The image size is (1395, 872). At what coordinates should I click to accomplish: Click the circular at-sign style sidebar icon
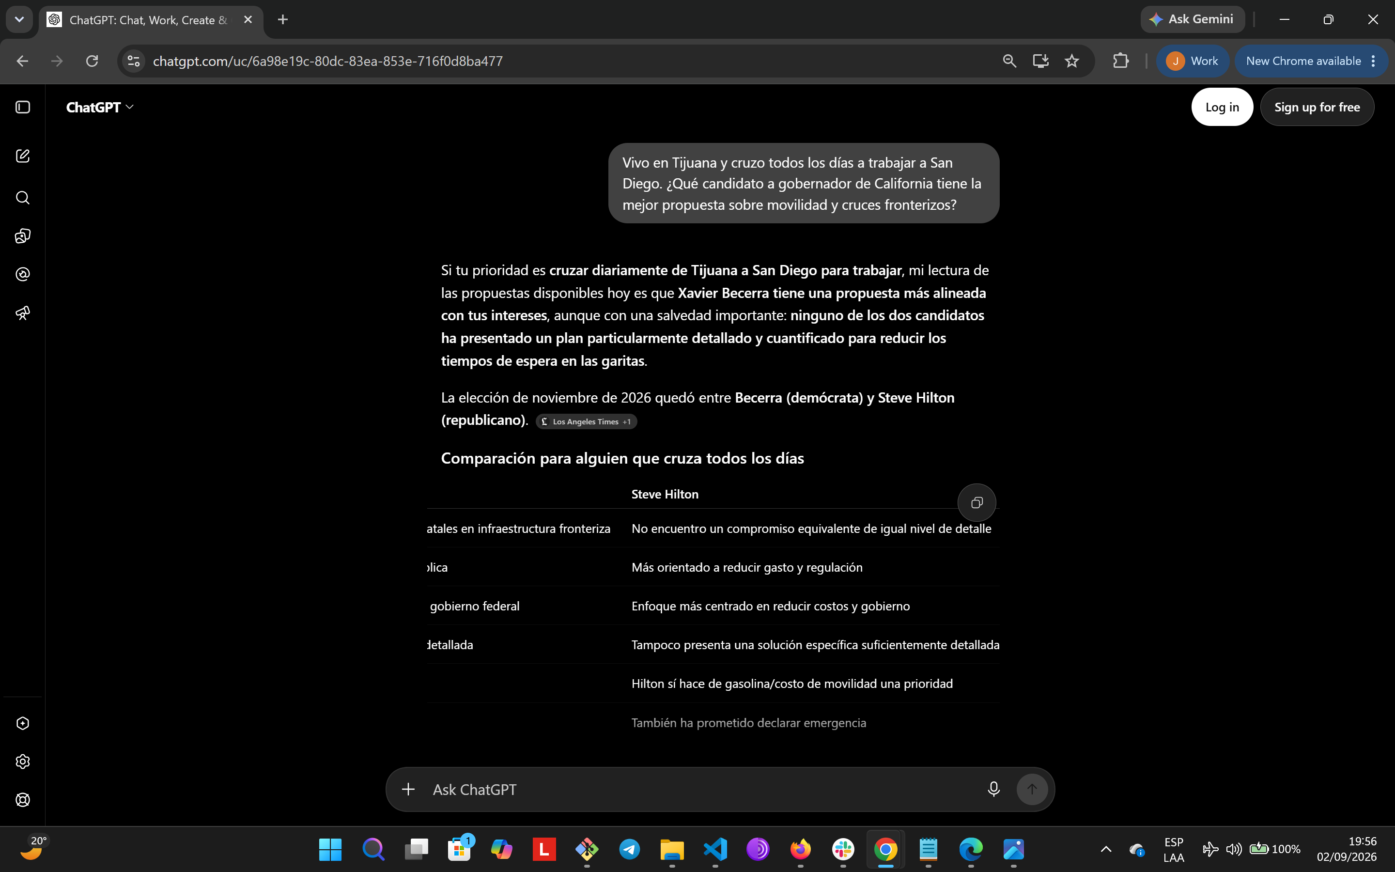[22, 275]
